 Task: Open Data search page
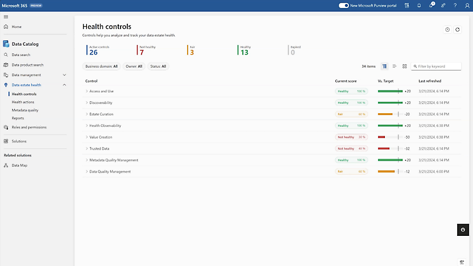click(21, 55)
